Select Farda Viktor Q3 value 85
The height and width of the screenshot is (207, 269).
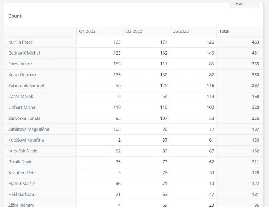pos(212,64)
